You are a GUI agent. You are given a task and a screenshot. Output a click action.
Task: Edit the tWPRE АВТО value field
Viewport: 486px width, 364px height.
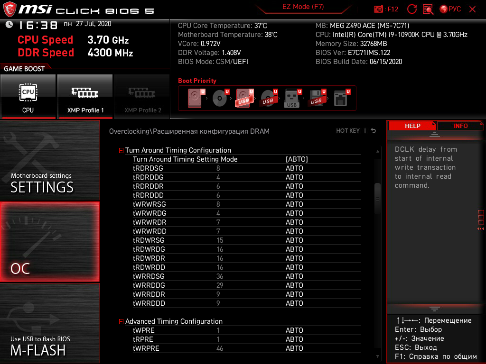coord(294,330)
